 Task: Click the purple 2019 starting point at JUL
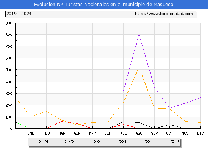click(124, 91)
